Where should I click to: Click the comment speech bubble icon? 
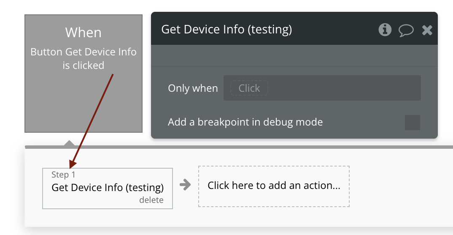(x=406, y=30)
